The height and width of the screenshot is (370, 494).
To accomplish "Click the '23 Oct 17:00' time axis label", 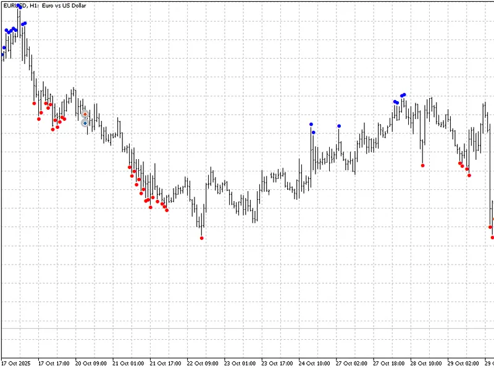I will (x=277, y=363).
